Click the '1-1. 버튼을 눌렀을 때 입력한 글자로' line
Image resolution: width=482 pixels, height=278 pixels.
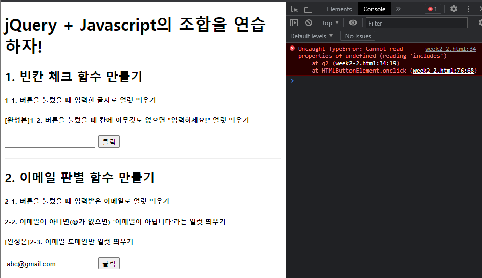80,100
